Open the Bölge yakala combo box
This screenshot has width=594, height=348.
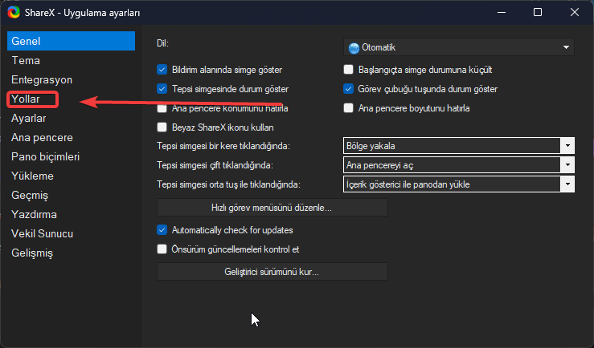point(459,146)
